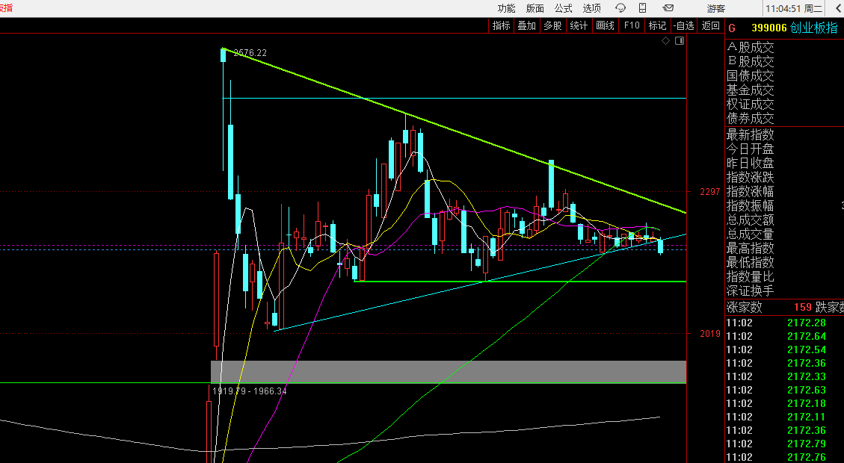The height and width of the screenshot is (463, 844).
Task: Click the tall candlestick at 2576.22 peak
Action: point(224,110)
